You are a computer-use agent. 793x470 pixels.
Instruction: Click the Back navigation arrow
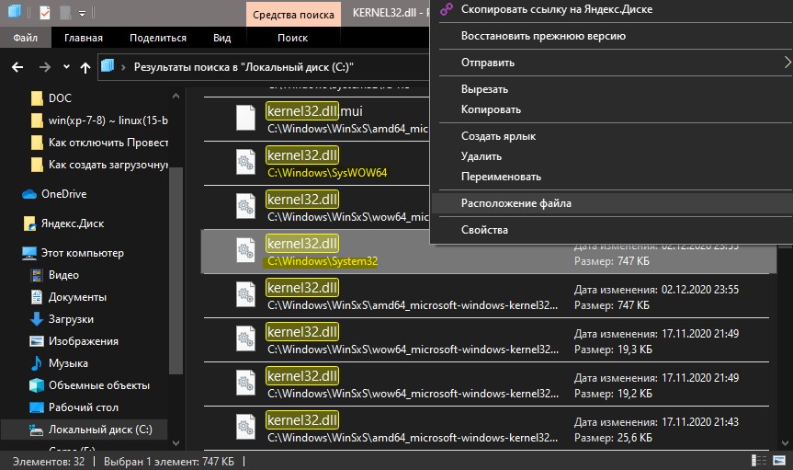pyautogui.click(x=18, y=67)
